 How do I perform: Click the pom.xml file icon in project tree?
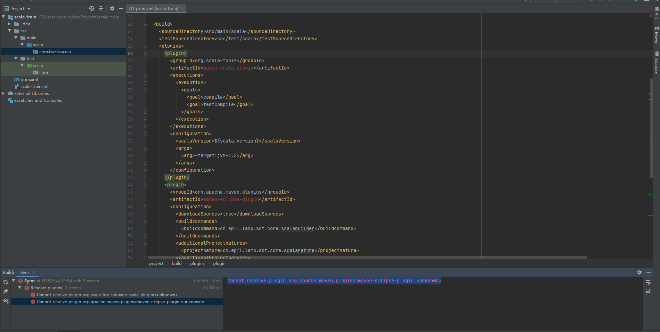click(x=17, y=80)
